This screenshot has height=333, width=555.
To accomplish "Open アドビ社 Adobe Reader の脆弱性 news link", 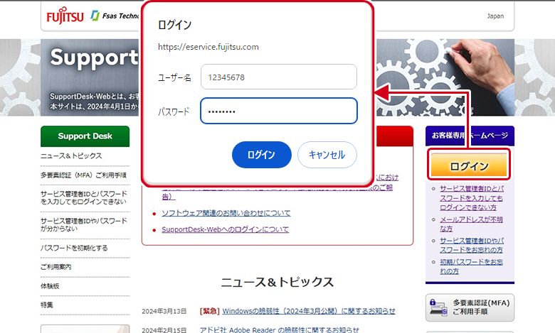I will point(279,330).
